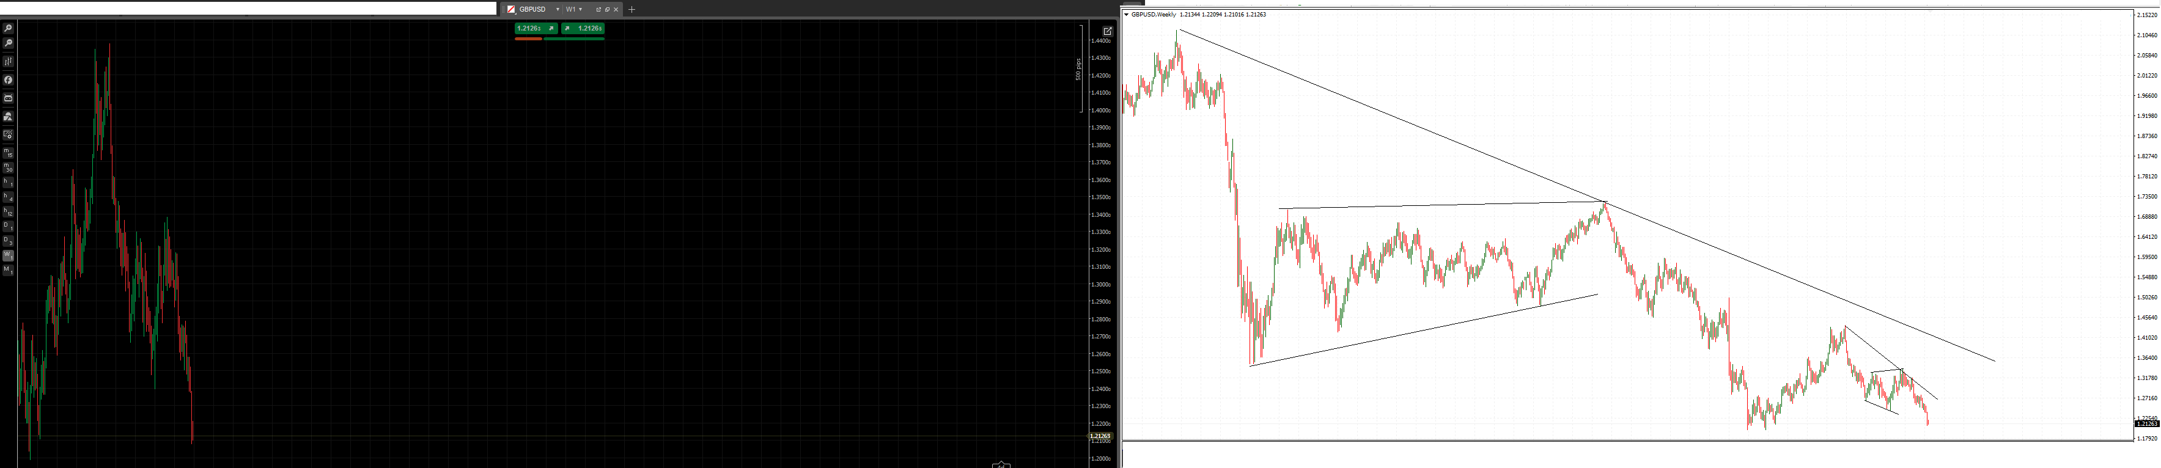Open the chart indicators settings icon
This screenshot has width=2161, height=468.
tap(9, 61)
